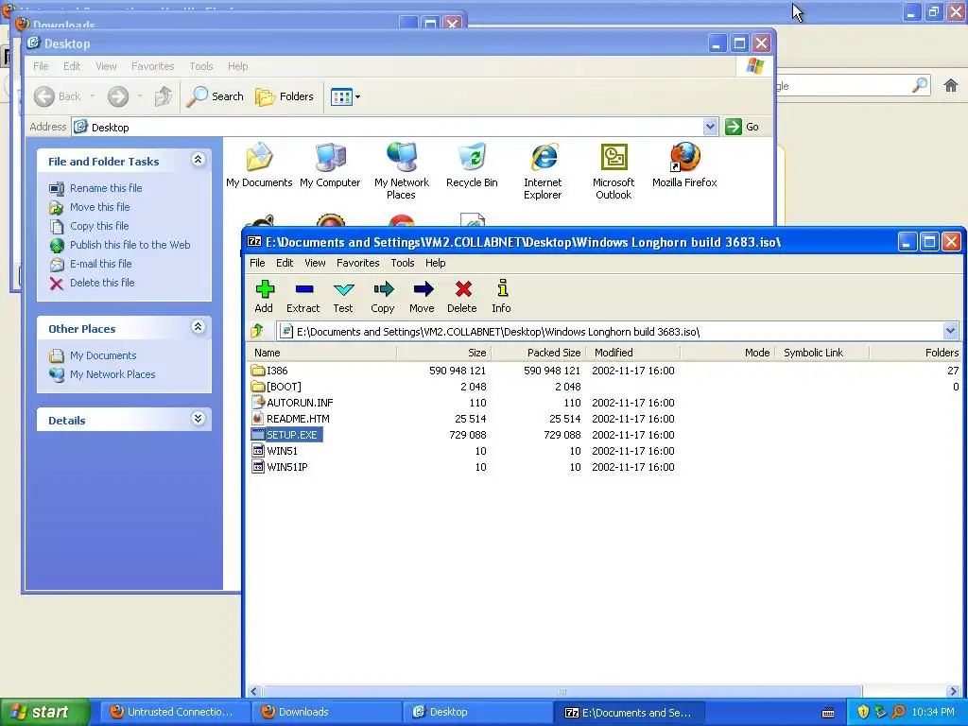Image resolution: width=968 pixels, height=726 pixels.
Task: Open Favorites menu in Desktop Explorer window
Action: click(152, 66)
